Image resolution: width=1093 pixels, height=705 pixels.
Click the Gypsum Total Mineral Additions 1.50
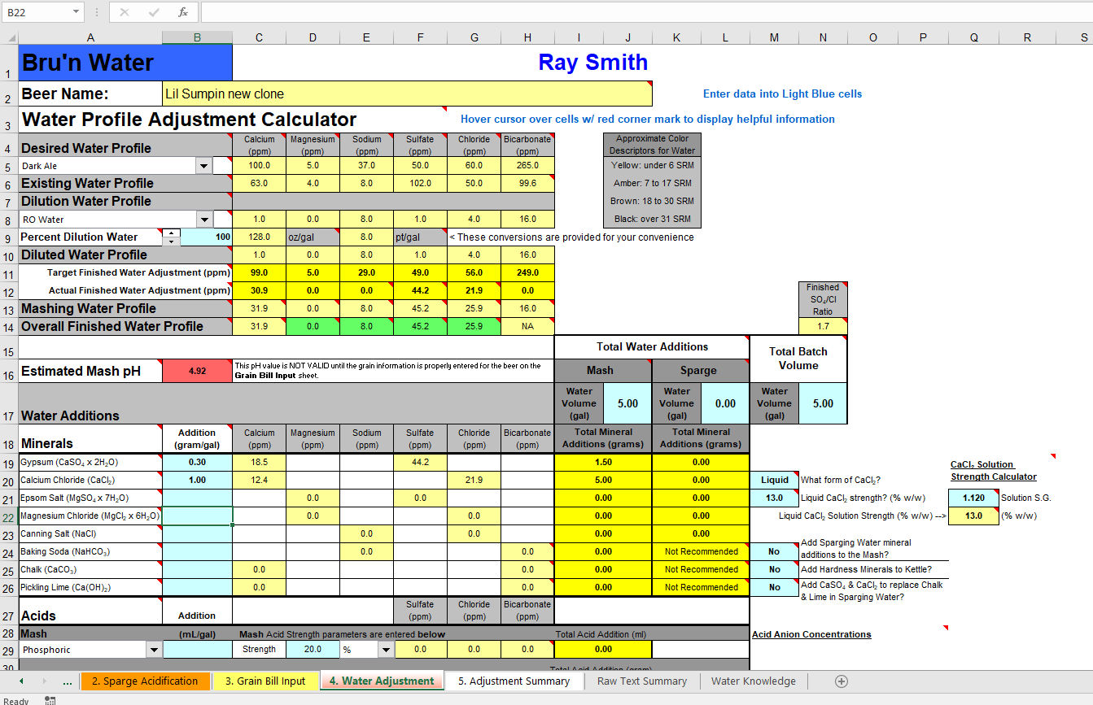[x=603, y=462]
